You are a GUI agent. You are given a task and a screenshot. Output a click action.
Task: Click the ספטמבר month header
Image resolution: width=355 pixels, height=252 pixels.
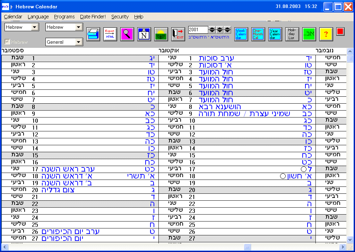coord(13,50)
